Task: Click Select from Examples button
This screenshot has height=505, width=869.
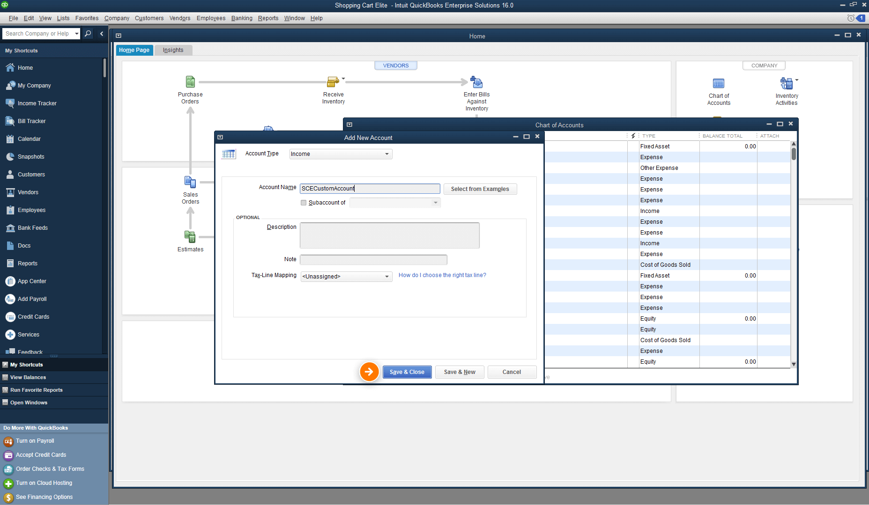Action: pyautogui.click(x=480, y=189)
